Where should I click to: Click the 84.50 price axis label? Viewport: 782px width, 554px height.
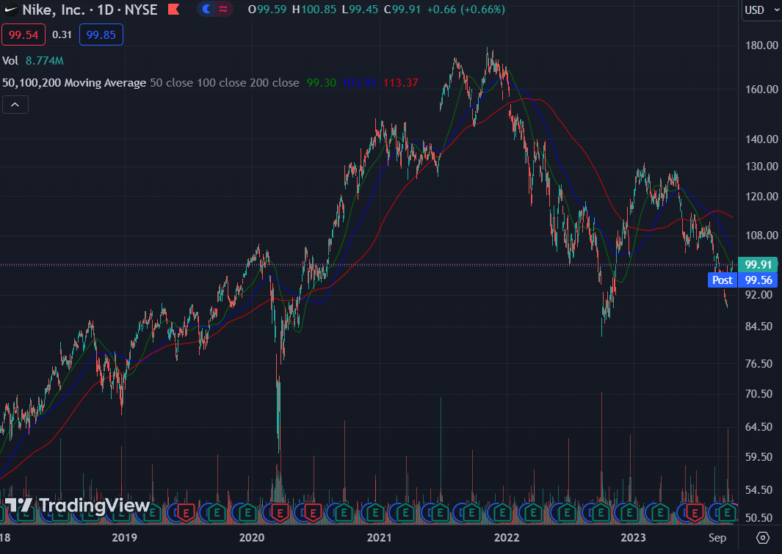tap(759, 327)
